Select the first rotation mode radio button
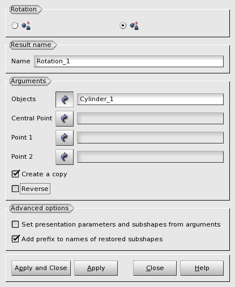This screenshot has width=235, height=287. click(x=15, y=25)
